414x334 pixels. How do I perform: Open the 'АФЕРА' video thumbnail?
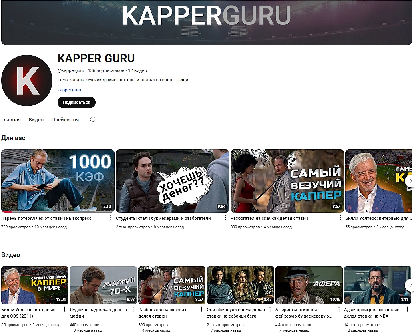click(309, 285)
